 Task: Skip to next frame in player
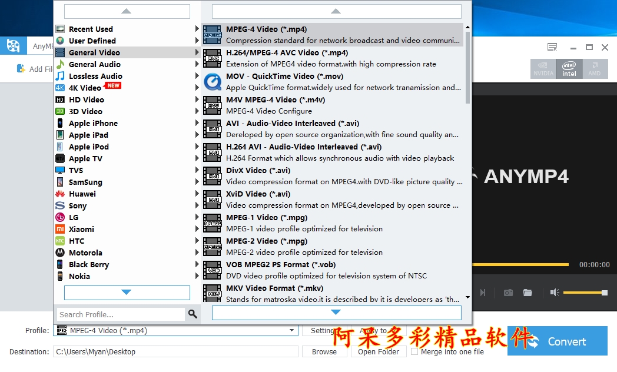click(x=483, y=293)
